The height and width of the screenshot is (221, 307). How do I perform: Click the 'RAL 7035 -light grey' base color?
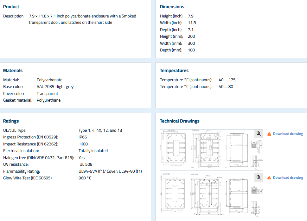point(55,87)
